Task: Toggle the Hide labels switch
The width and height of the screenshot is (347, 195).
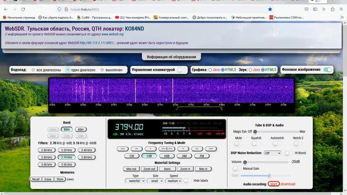Action: [x=187, y=180]
